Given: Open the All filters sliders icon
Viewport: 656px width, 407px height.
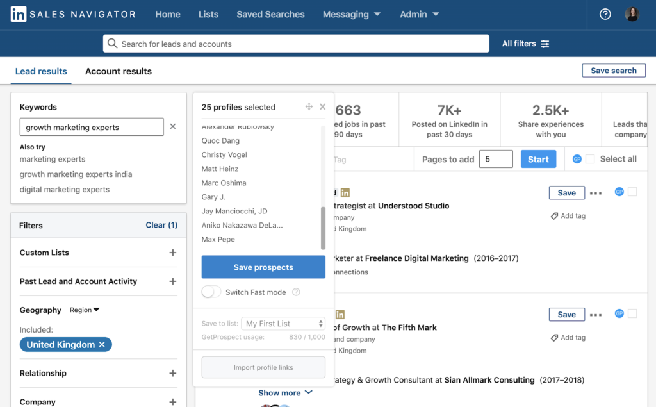Looking at the screenshot, I should tap(545, 44).
